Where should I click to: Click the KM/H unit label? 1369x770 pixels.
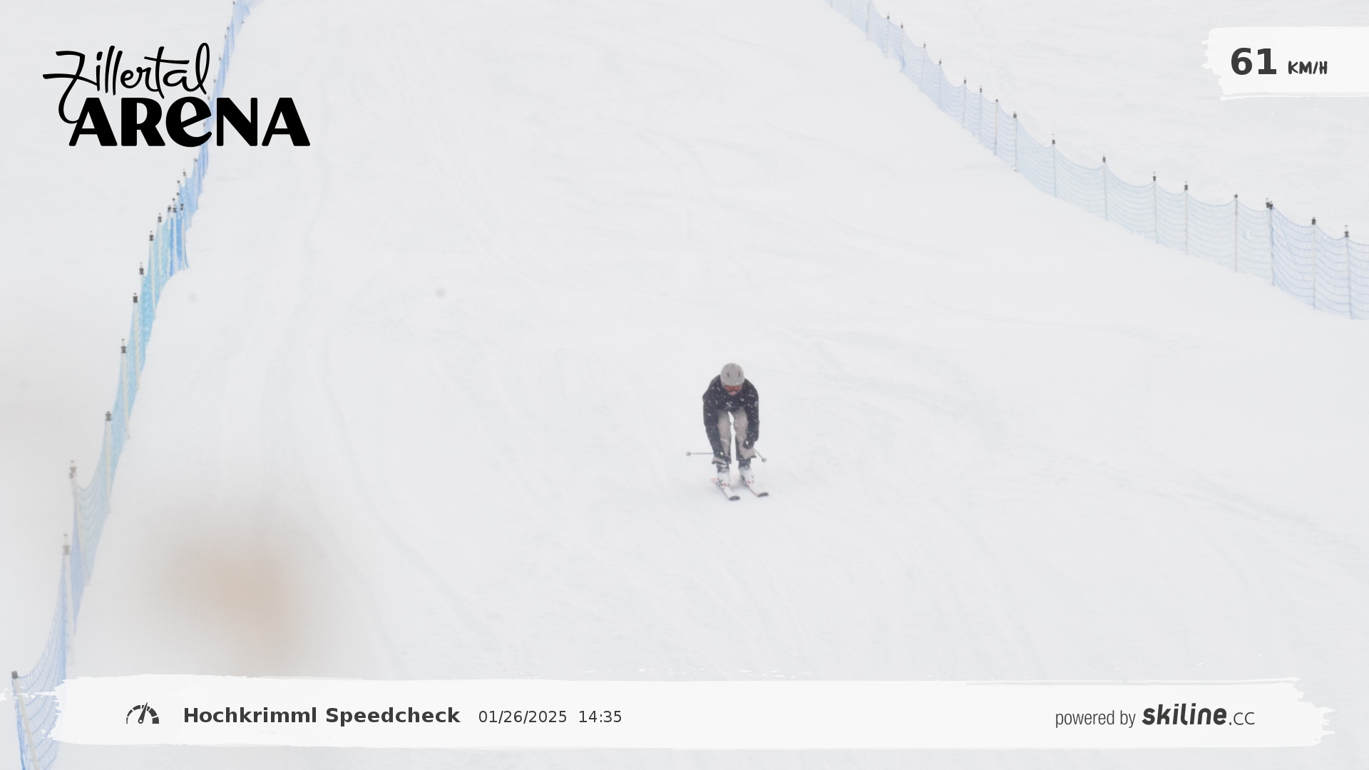point(1307,68)
